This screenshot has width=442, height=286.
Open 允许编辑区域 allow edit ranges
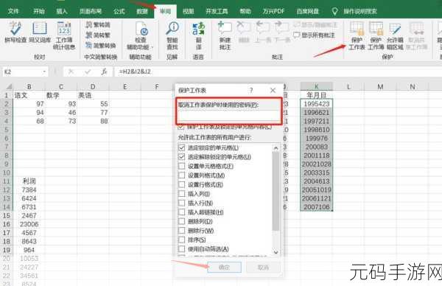tap(395, 35)
